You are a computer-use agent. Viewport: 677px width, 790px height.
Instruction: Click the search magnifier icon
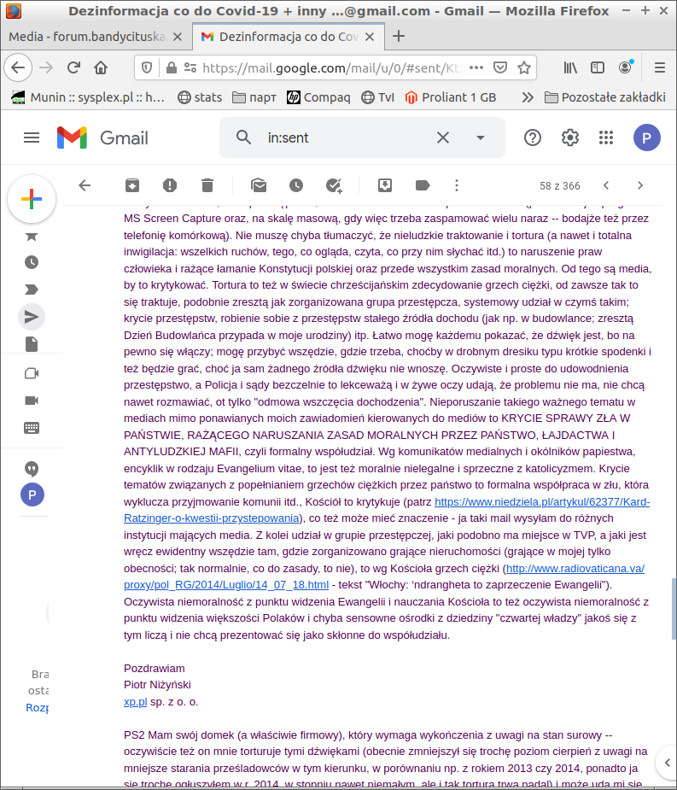pos(244,137)
